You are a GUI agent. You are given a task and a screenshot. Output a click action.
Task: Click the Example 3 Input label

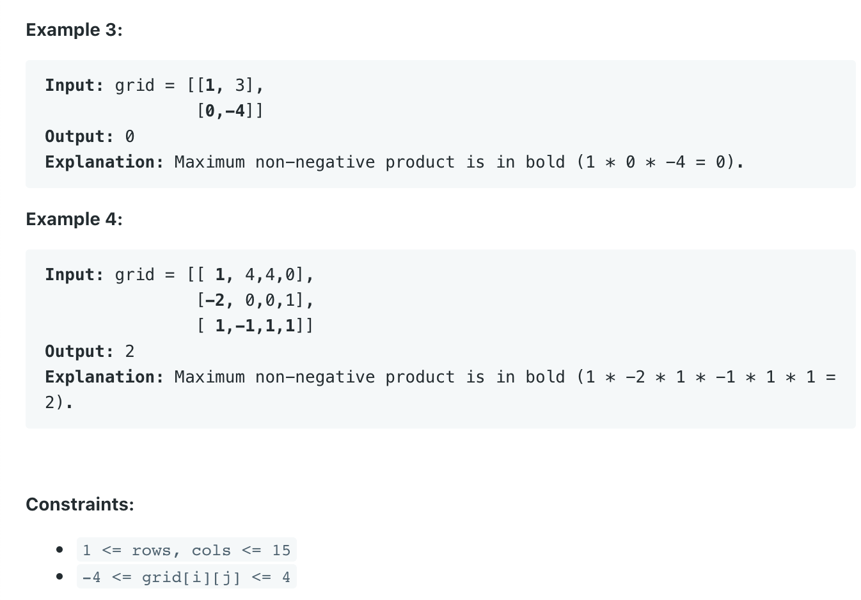[74, 85]
